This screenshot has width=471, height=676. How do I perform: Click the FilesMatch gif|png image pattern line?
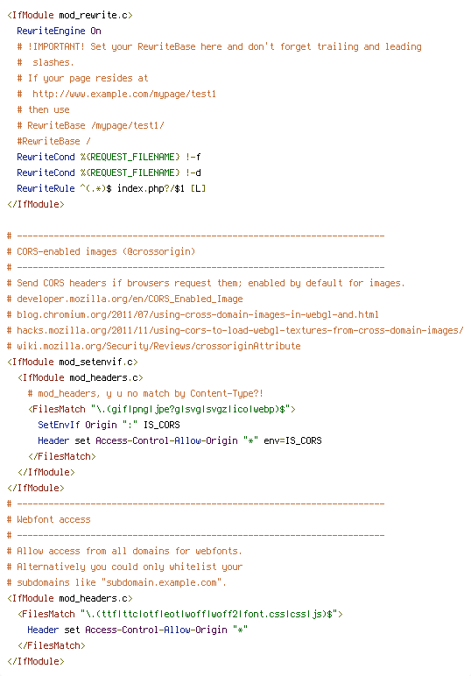coord(162,409)
